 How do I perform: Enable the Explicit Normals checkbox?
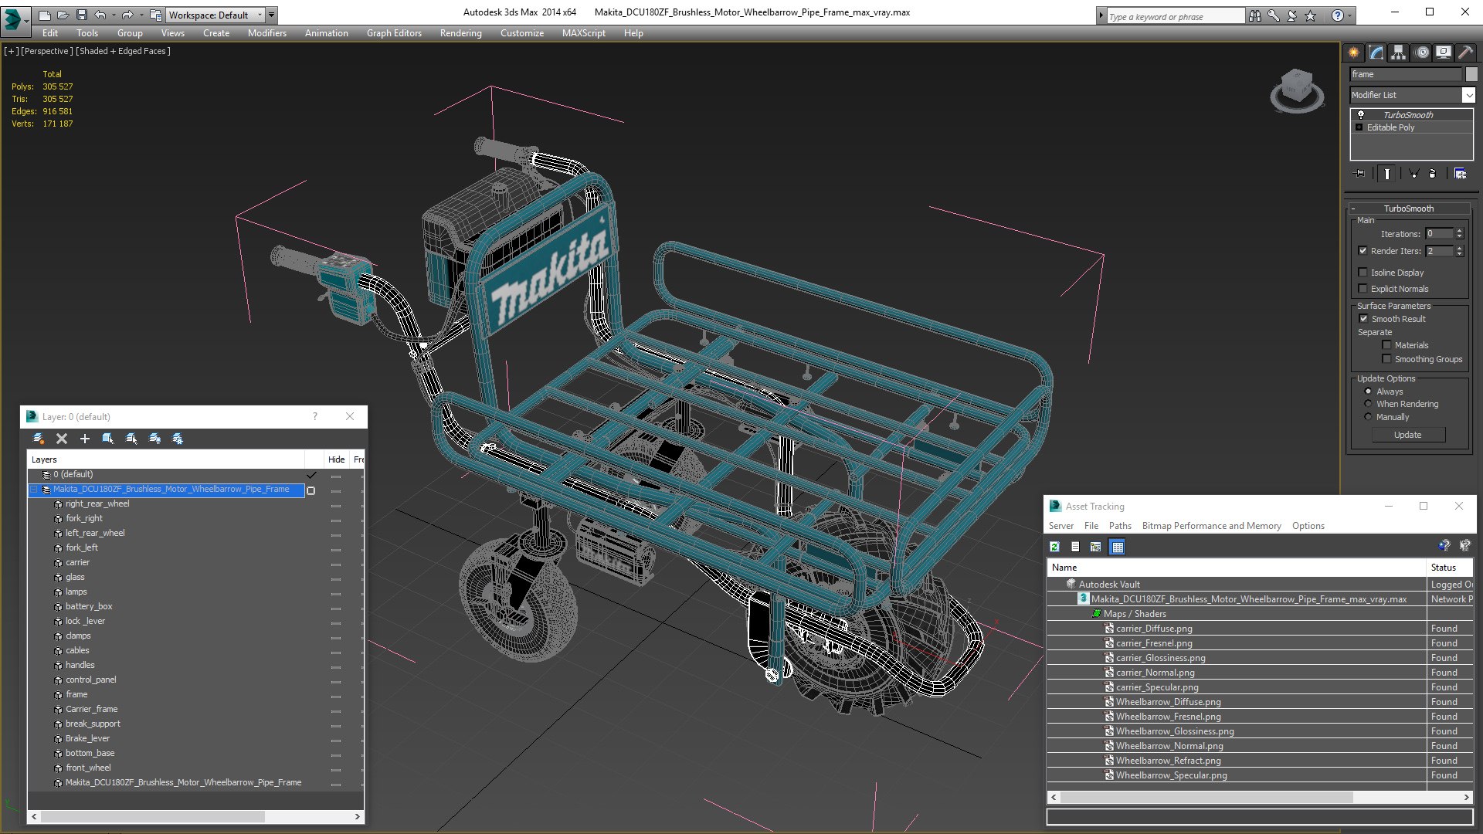pos(1363,289)
